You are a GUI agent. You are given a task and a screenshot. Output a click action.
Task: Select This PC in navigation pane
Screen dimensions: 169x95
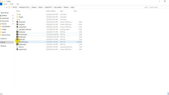click(3, 42)
